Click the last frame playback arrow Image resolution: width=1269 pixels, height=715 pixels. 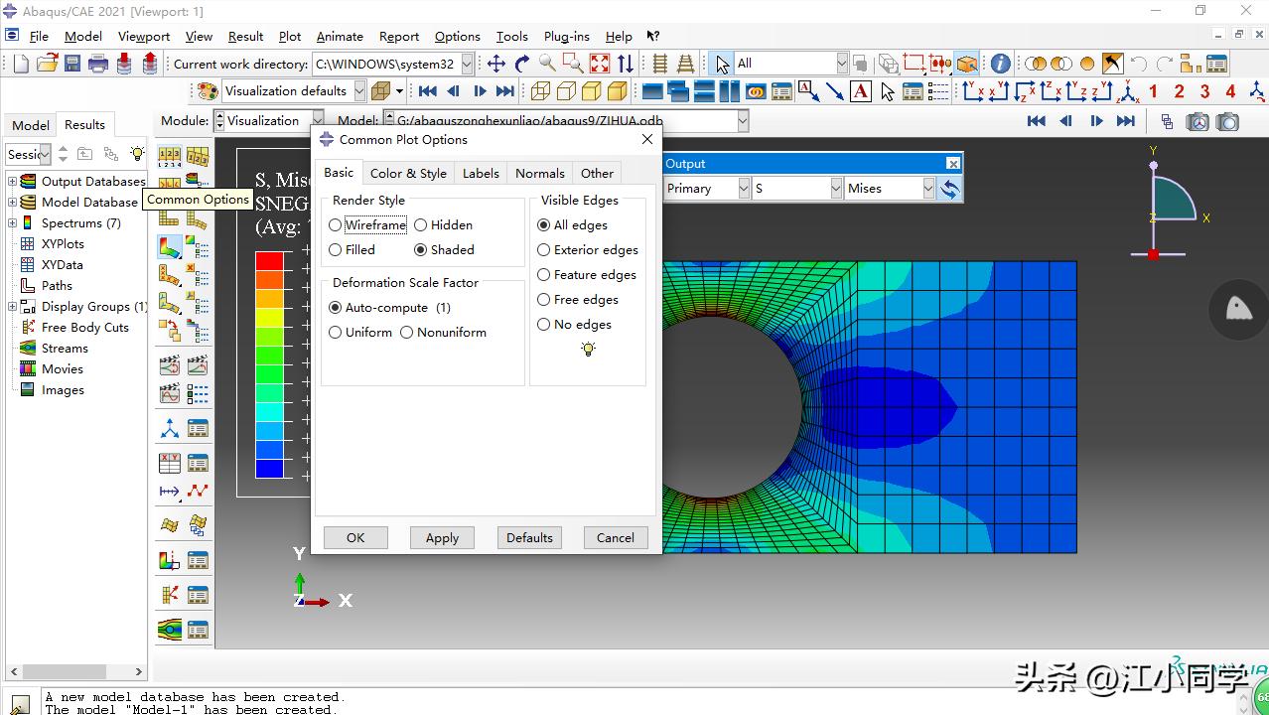coord(1125,121)
